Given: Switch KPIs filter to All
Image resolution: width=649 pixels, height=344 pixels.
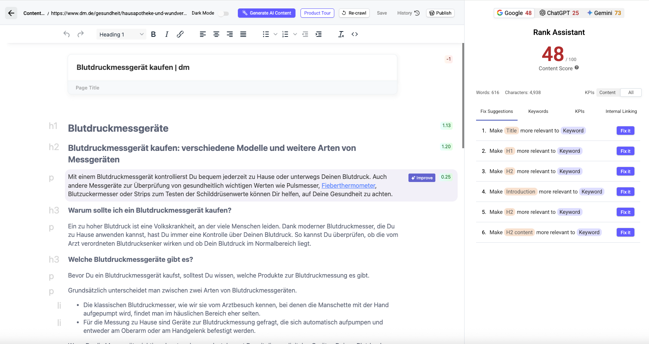Looking at the screenshot, I should point(631,93).
